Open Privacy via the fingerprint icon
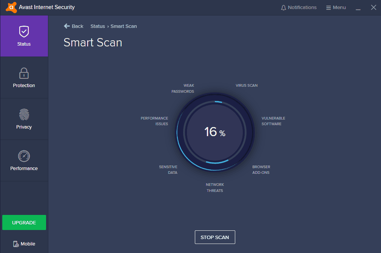This screenshot has height=253, width=381. (x=24, y=115)
